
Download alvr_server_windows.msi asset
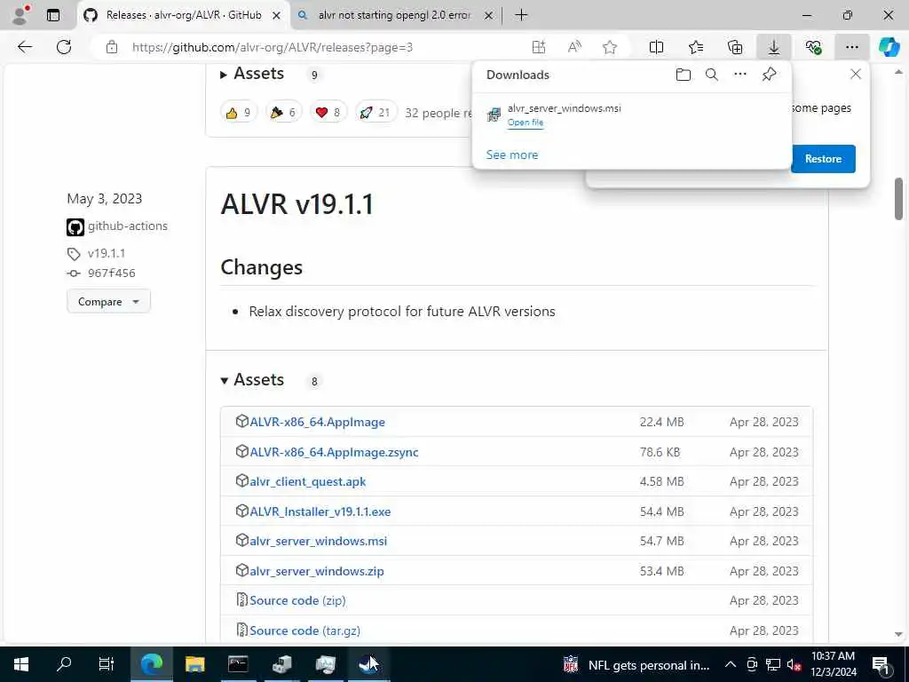tap(319, 541)
